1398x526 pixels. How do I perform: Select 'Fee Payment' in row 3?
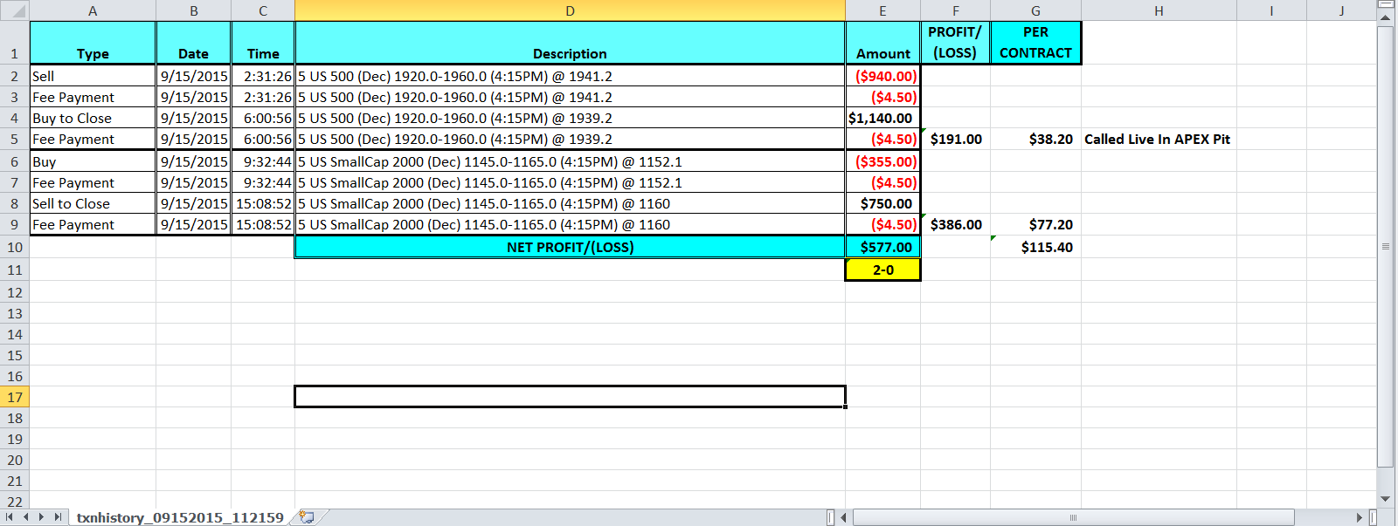(93, 97)
